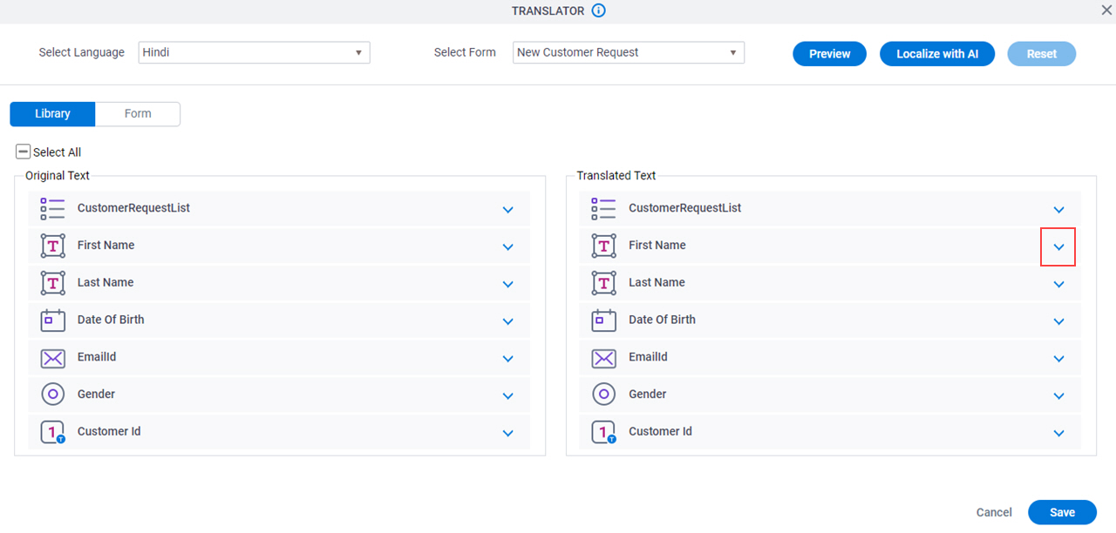1116x533 pixels.
Task: Select 'Gender' label in Translated Text
Action: [648, 395]
